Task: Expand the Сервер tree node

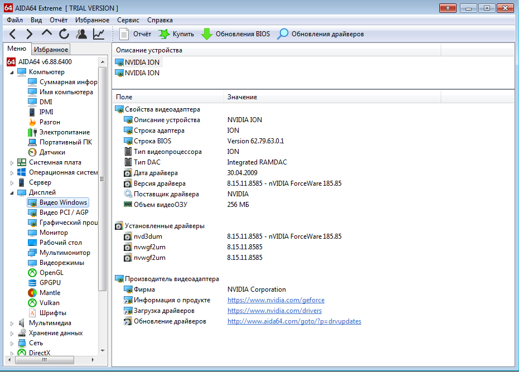Action: pyautogui.click(x=12, y=182)
